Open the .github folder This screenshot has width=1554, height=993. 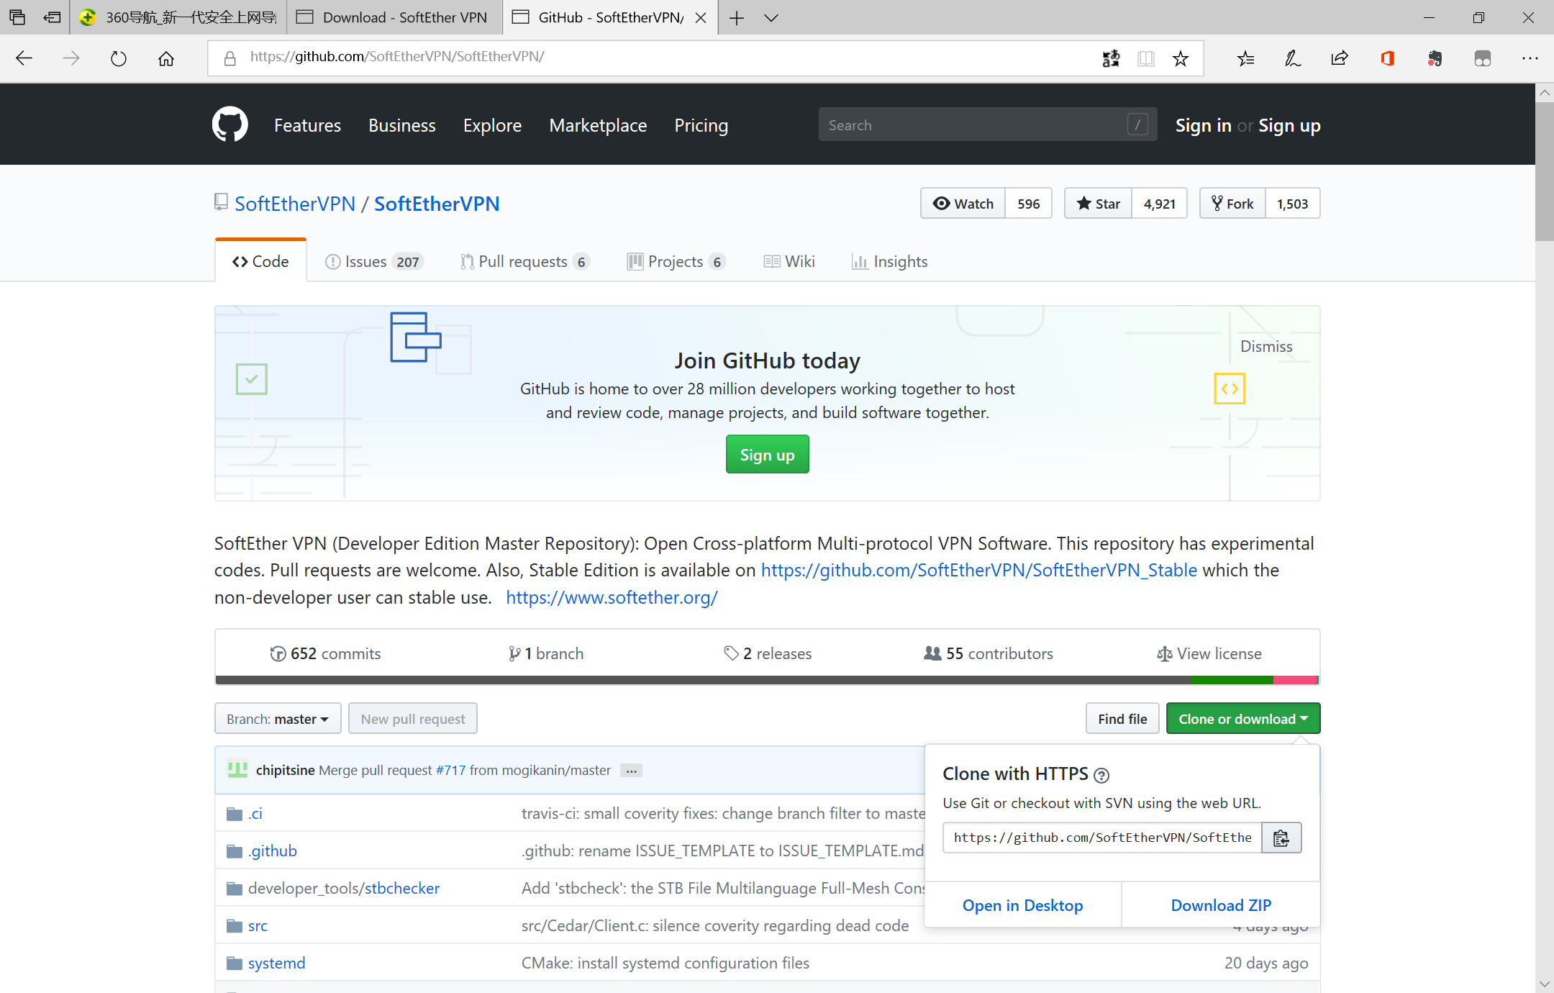(x=273, y=851)
